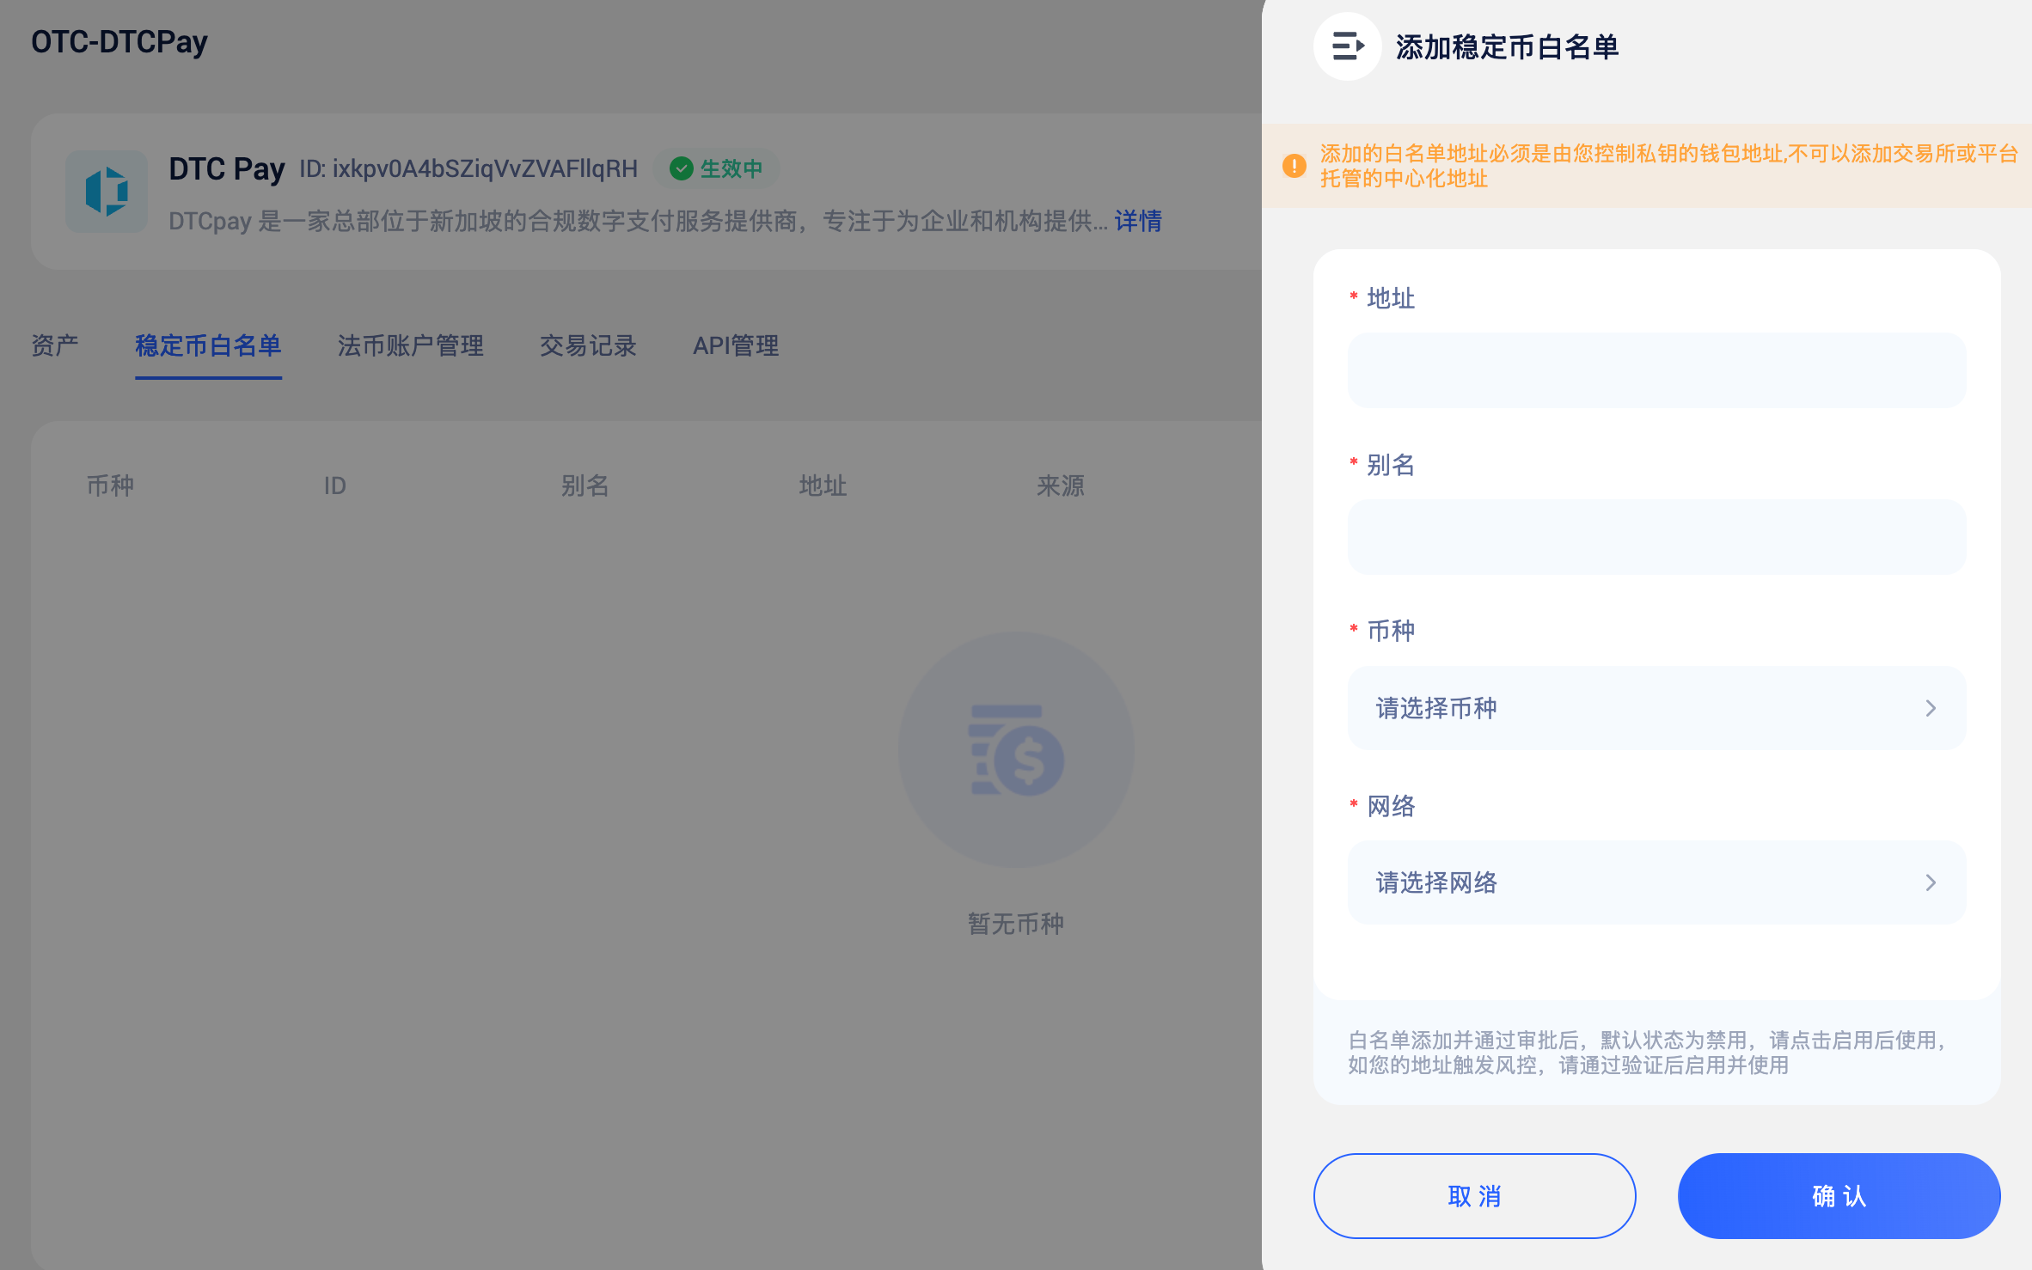Open the 法币账户管理 tab

(410, 345)
